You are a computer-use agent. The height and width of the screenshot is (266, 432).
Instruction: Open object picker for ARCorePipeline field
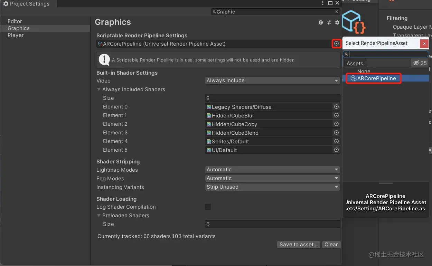point(336,44)
